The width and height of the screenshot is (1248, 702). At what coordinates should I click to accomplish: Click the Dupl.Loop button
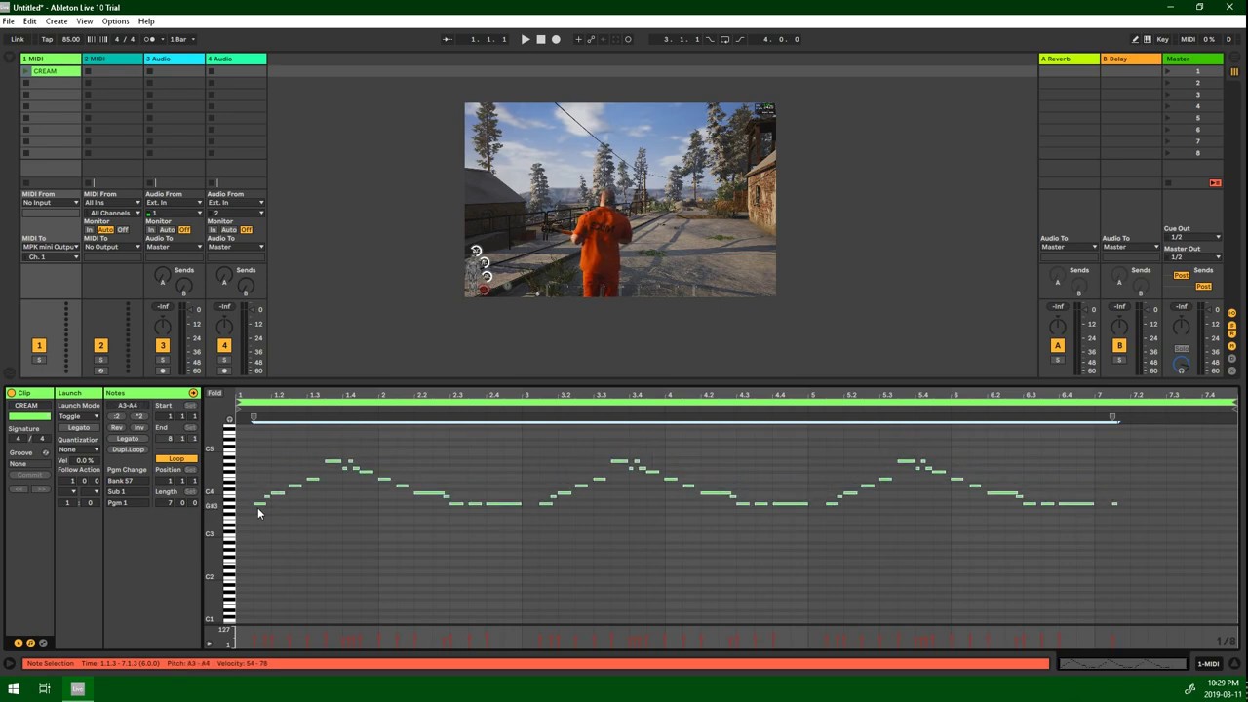[x=128, y=449]
